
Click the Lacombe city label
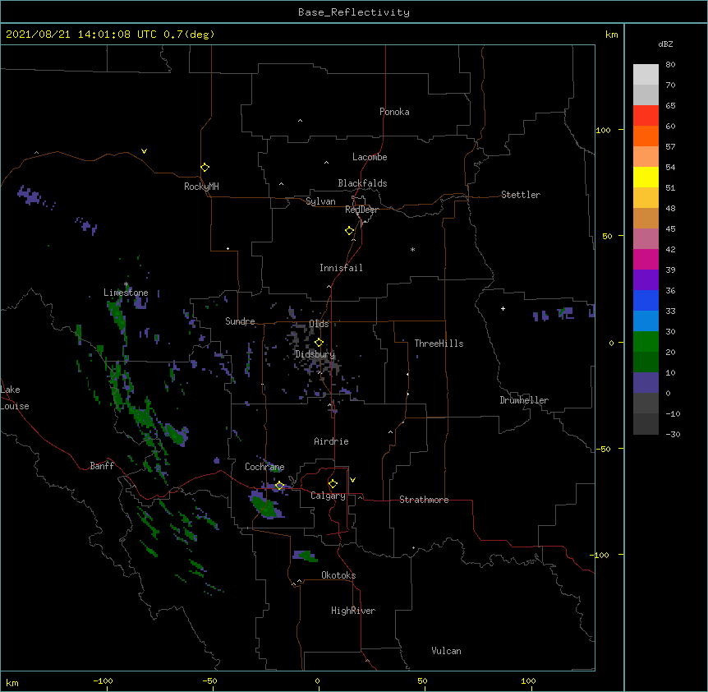370,157
